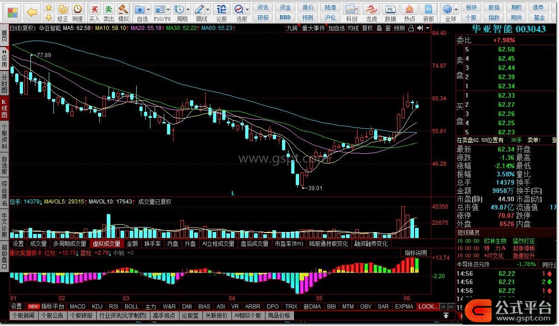
Task: Select the KDJ indicator tab
Action: [x=97, y=306]
